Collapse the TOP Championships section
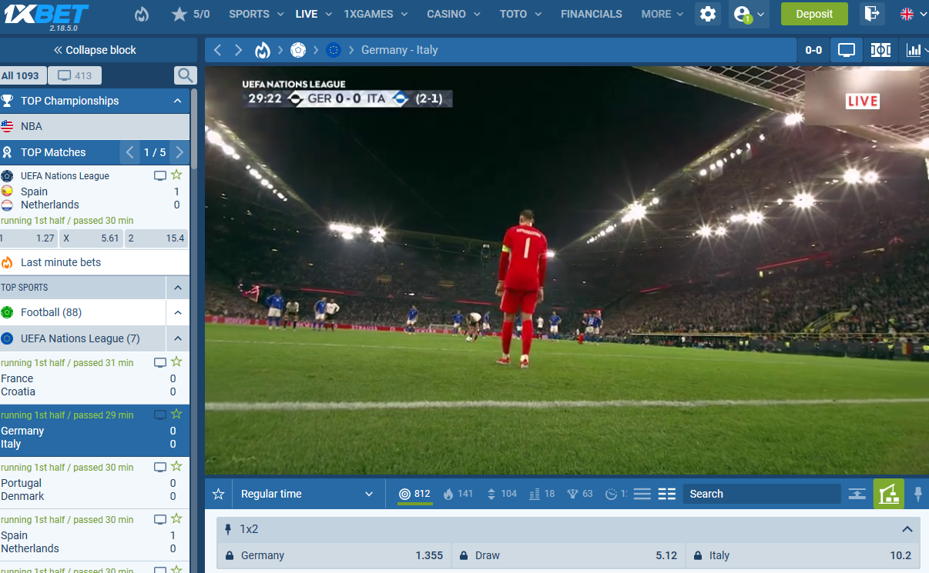This screenshot has width=929, height=573. click(x=177, y=101)
